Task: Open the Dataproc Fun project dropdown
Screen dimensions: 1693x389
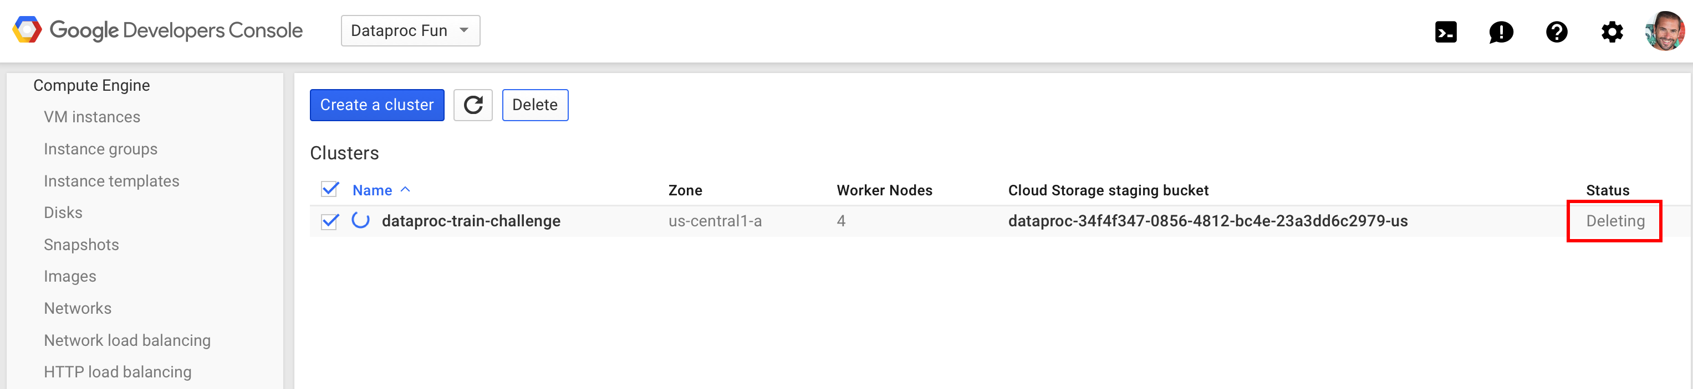Action: [410, 31]
